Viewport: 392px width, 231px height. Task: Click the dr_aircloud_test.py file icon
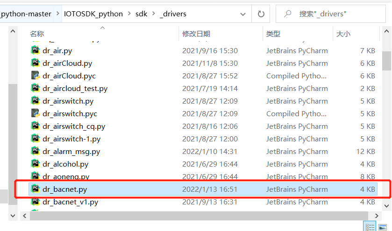click(x=35, y=88)
